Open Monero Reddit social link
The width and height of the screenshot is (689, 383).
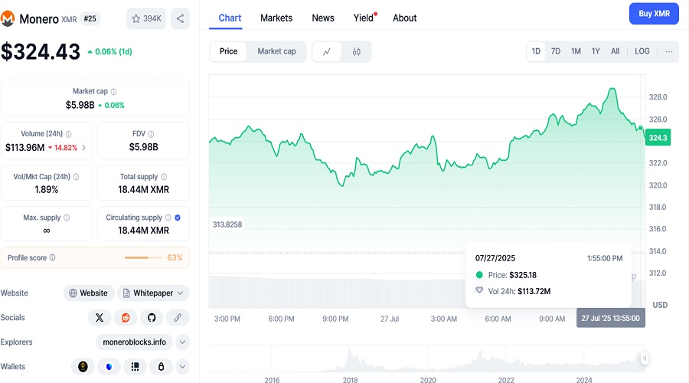(126, 317)
